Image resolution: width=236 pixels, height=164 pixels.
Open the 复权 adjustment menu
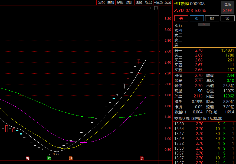[101, 2]
